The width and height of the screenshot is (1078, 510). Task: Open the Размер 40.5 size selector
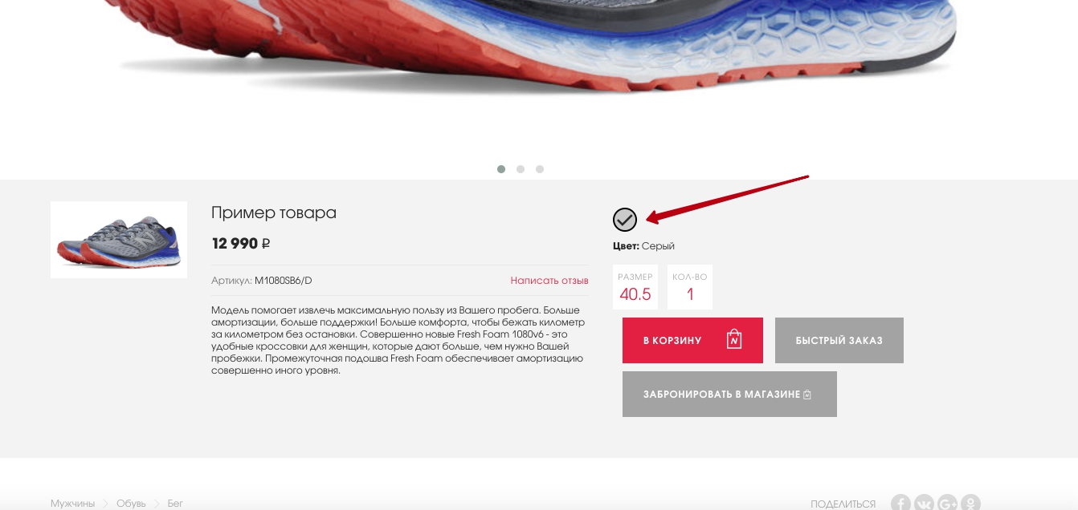pyautogui.click(x=635, y=287)
